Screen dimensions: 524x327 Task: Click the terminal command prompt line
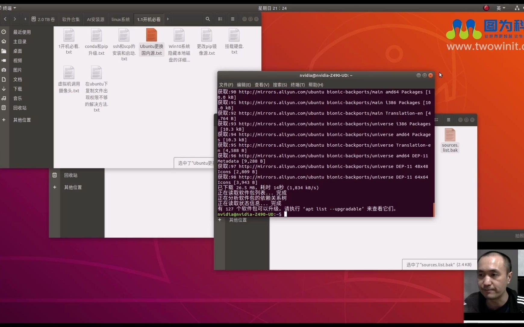coord(325,214)
